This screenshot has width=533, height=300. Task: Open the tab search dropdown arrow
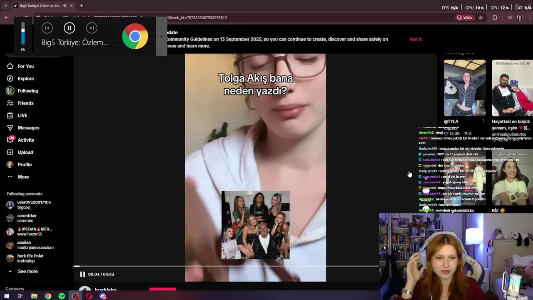pos(5,6)
